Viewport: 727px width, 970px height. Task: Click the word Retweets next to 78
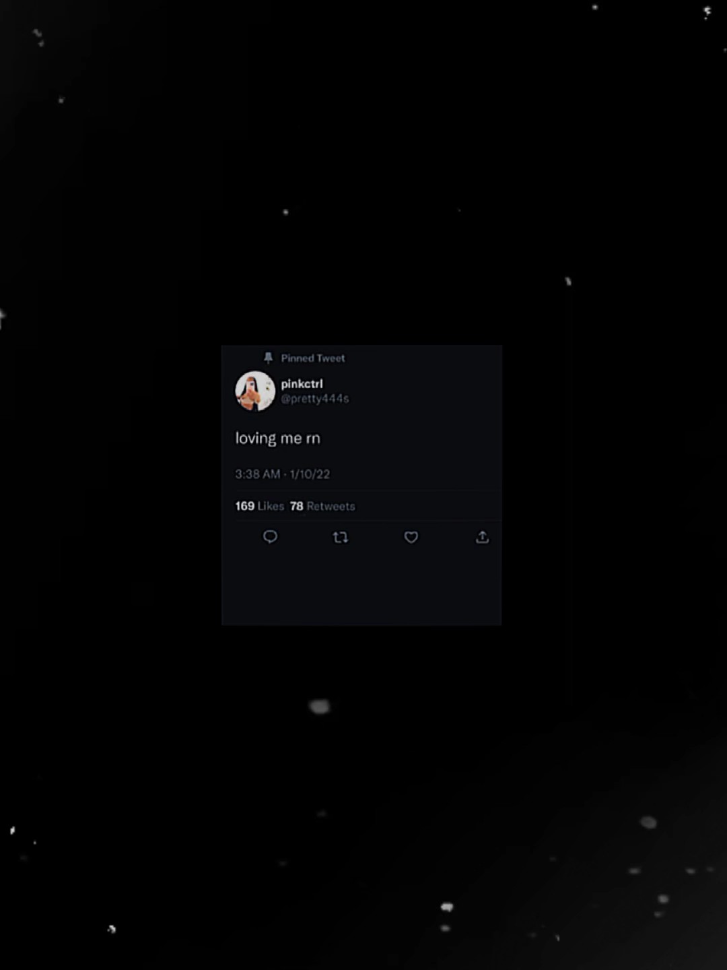331,506
